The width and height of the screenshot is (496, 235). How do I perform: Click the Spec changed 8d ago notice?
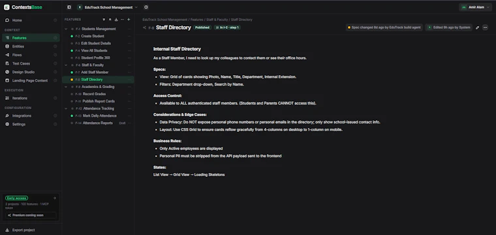[x=384, y=27]
